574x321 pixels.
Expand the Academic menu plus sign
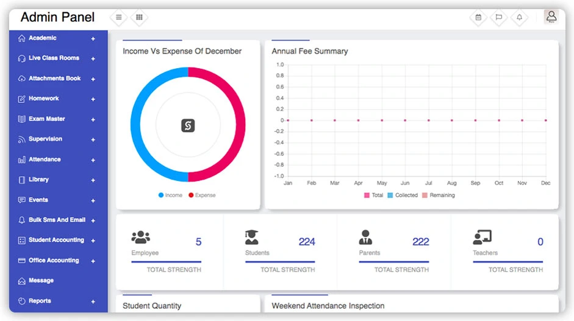coord(93,39)
